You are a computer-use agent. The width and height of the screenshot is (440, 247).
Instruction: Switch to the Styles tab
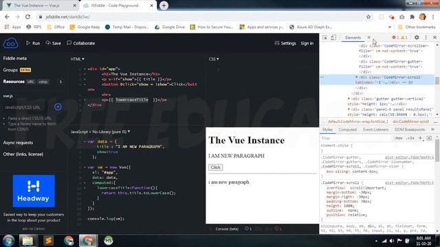point(327,130)
